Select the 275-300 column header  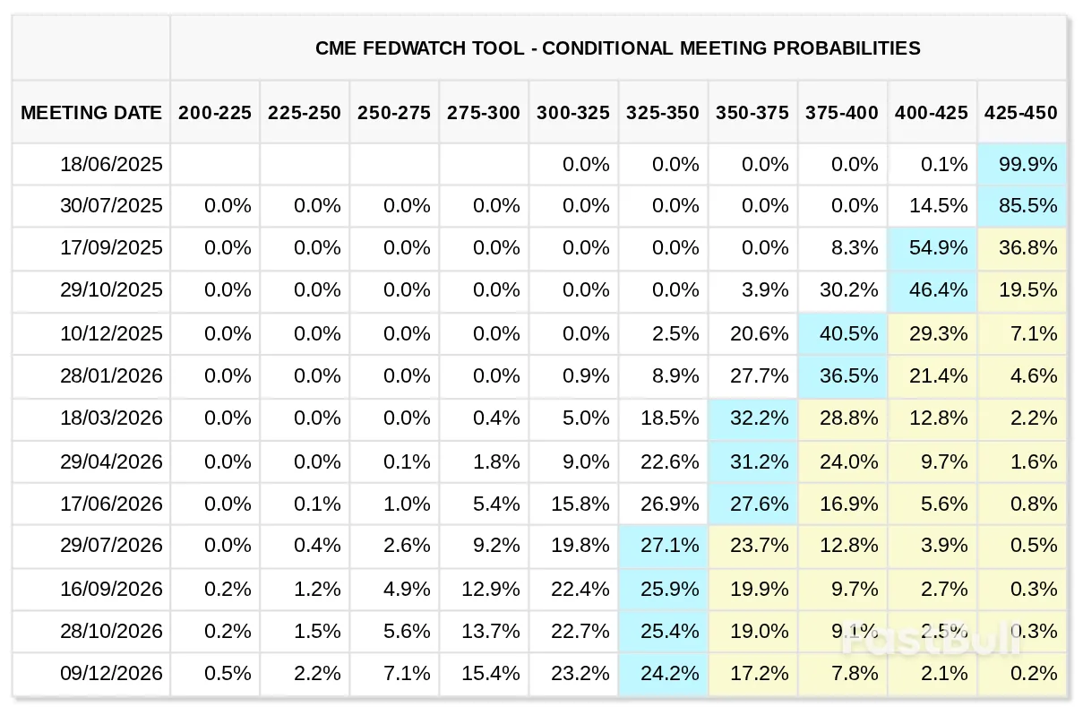coord(484,113)
